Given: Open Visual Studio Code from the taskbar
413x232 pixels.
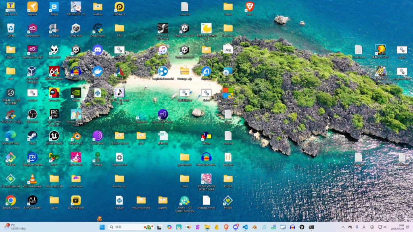Looking at the screenshot, I should (x=245, y=227).
